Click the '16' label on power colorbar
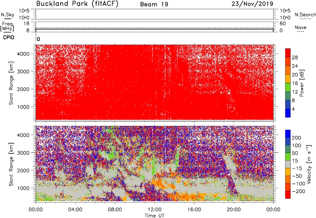This screenshot has height=218, width=316. [x=295, y=83]
